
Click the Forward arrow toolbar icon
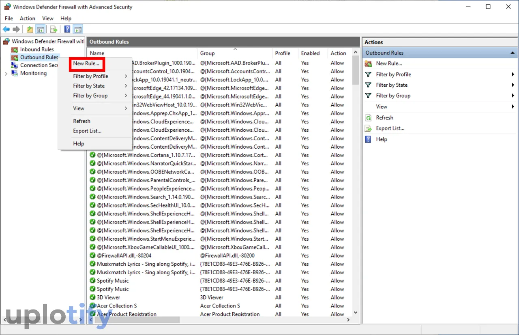[16, 29]
